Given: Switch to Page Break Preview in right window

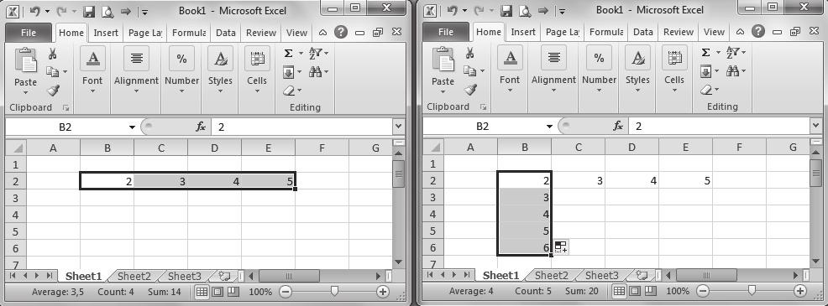Looking at the screenshot, I should 650,291.
